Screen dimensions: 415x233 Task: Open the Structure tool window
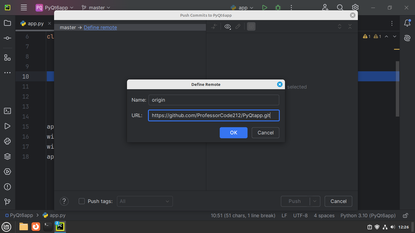[x=8, y=58]
